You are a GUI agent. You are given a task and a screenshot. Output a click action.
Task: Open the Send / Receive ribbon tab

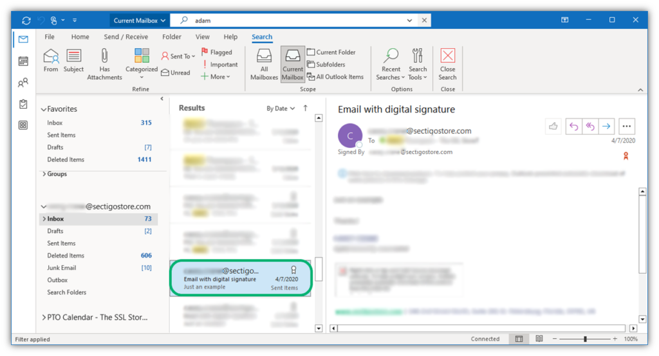[x=125, y=37]
